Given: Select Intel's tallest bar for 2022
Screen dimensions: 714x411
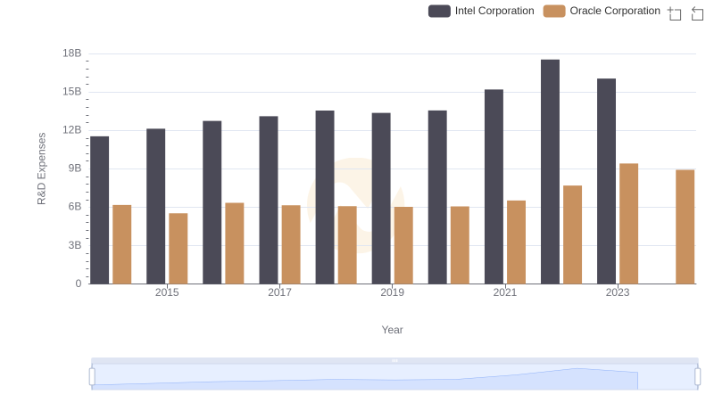Looking at the screenshot, I should 550,172.
